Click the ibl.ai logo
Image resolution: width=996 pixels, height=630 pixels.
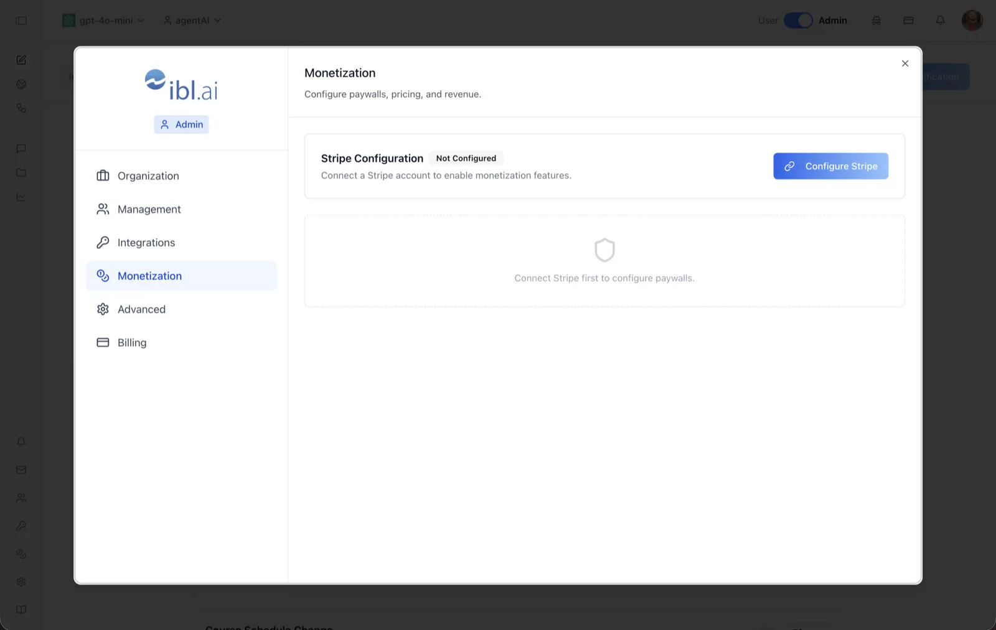click(x=181, y=85)
